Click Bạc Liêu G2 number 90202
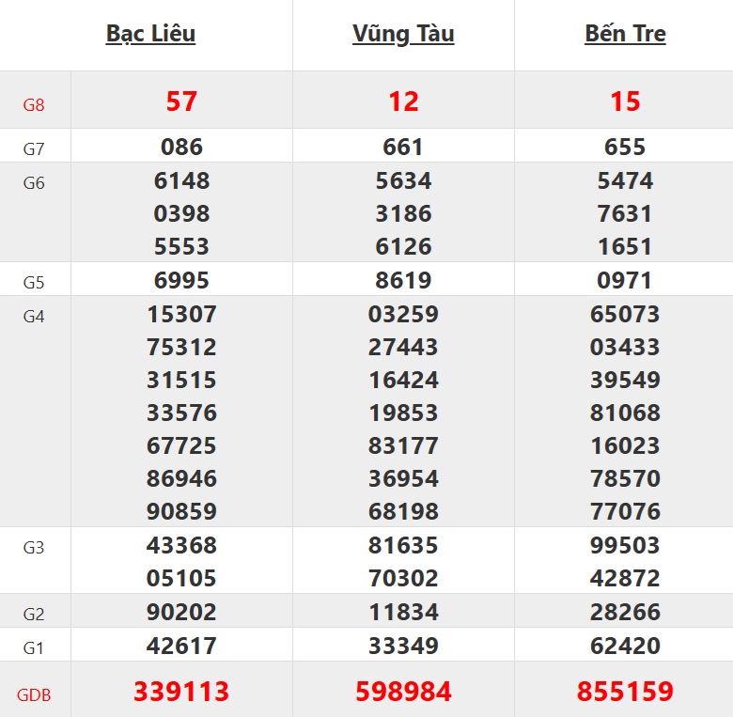The width and height of the screenshot is (733, 717). 181,612
